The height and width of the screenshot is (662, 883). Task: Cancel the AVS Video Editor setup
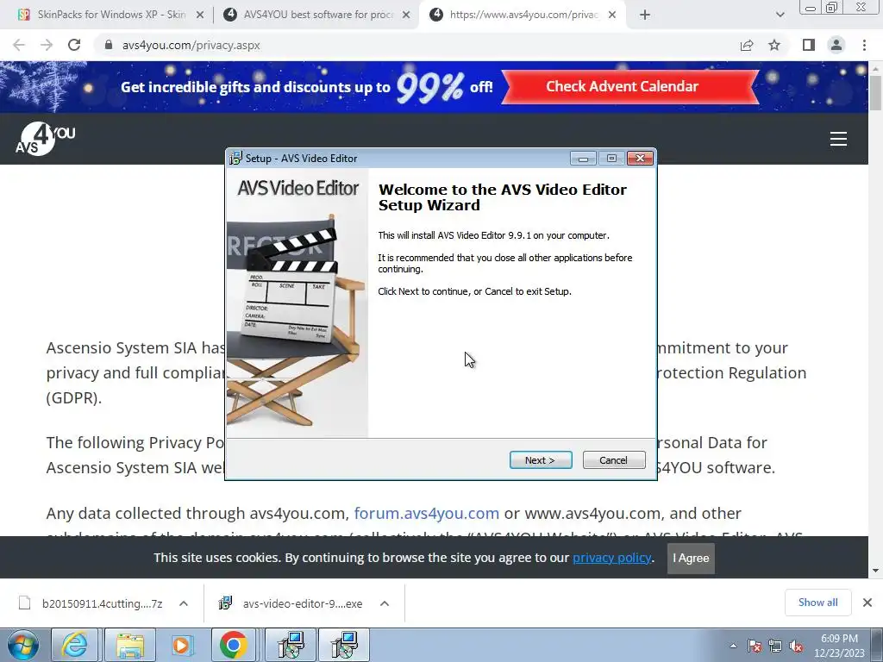pyautogui.click(x=613, y=460)
